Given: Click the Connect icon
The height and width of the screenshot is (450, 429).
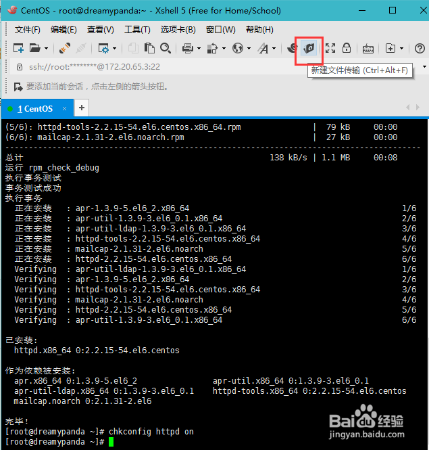Looking at the screenshot, I should pos(65,48).
